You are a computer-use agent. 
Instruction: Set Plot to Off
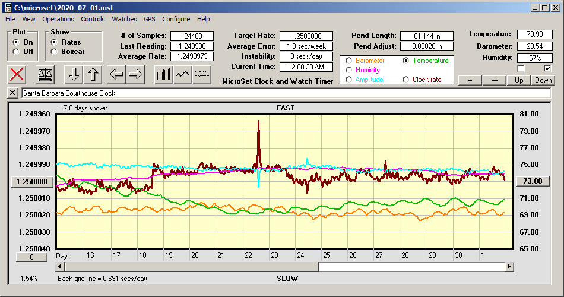click(x=16, y=52)
